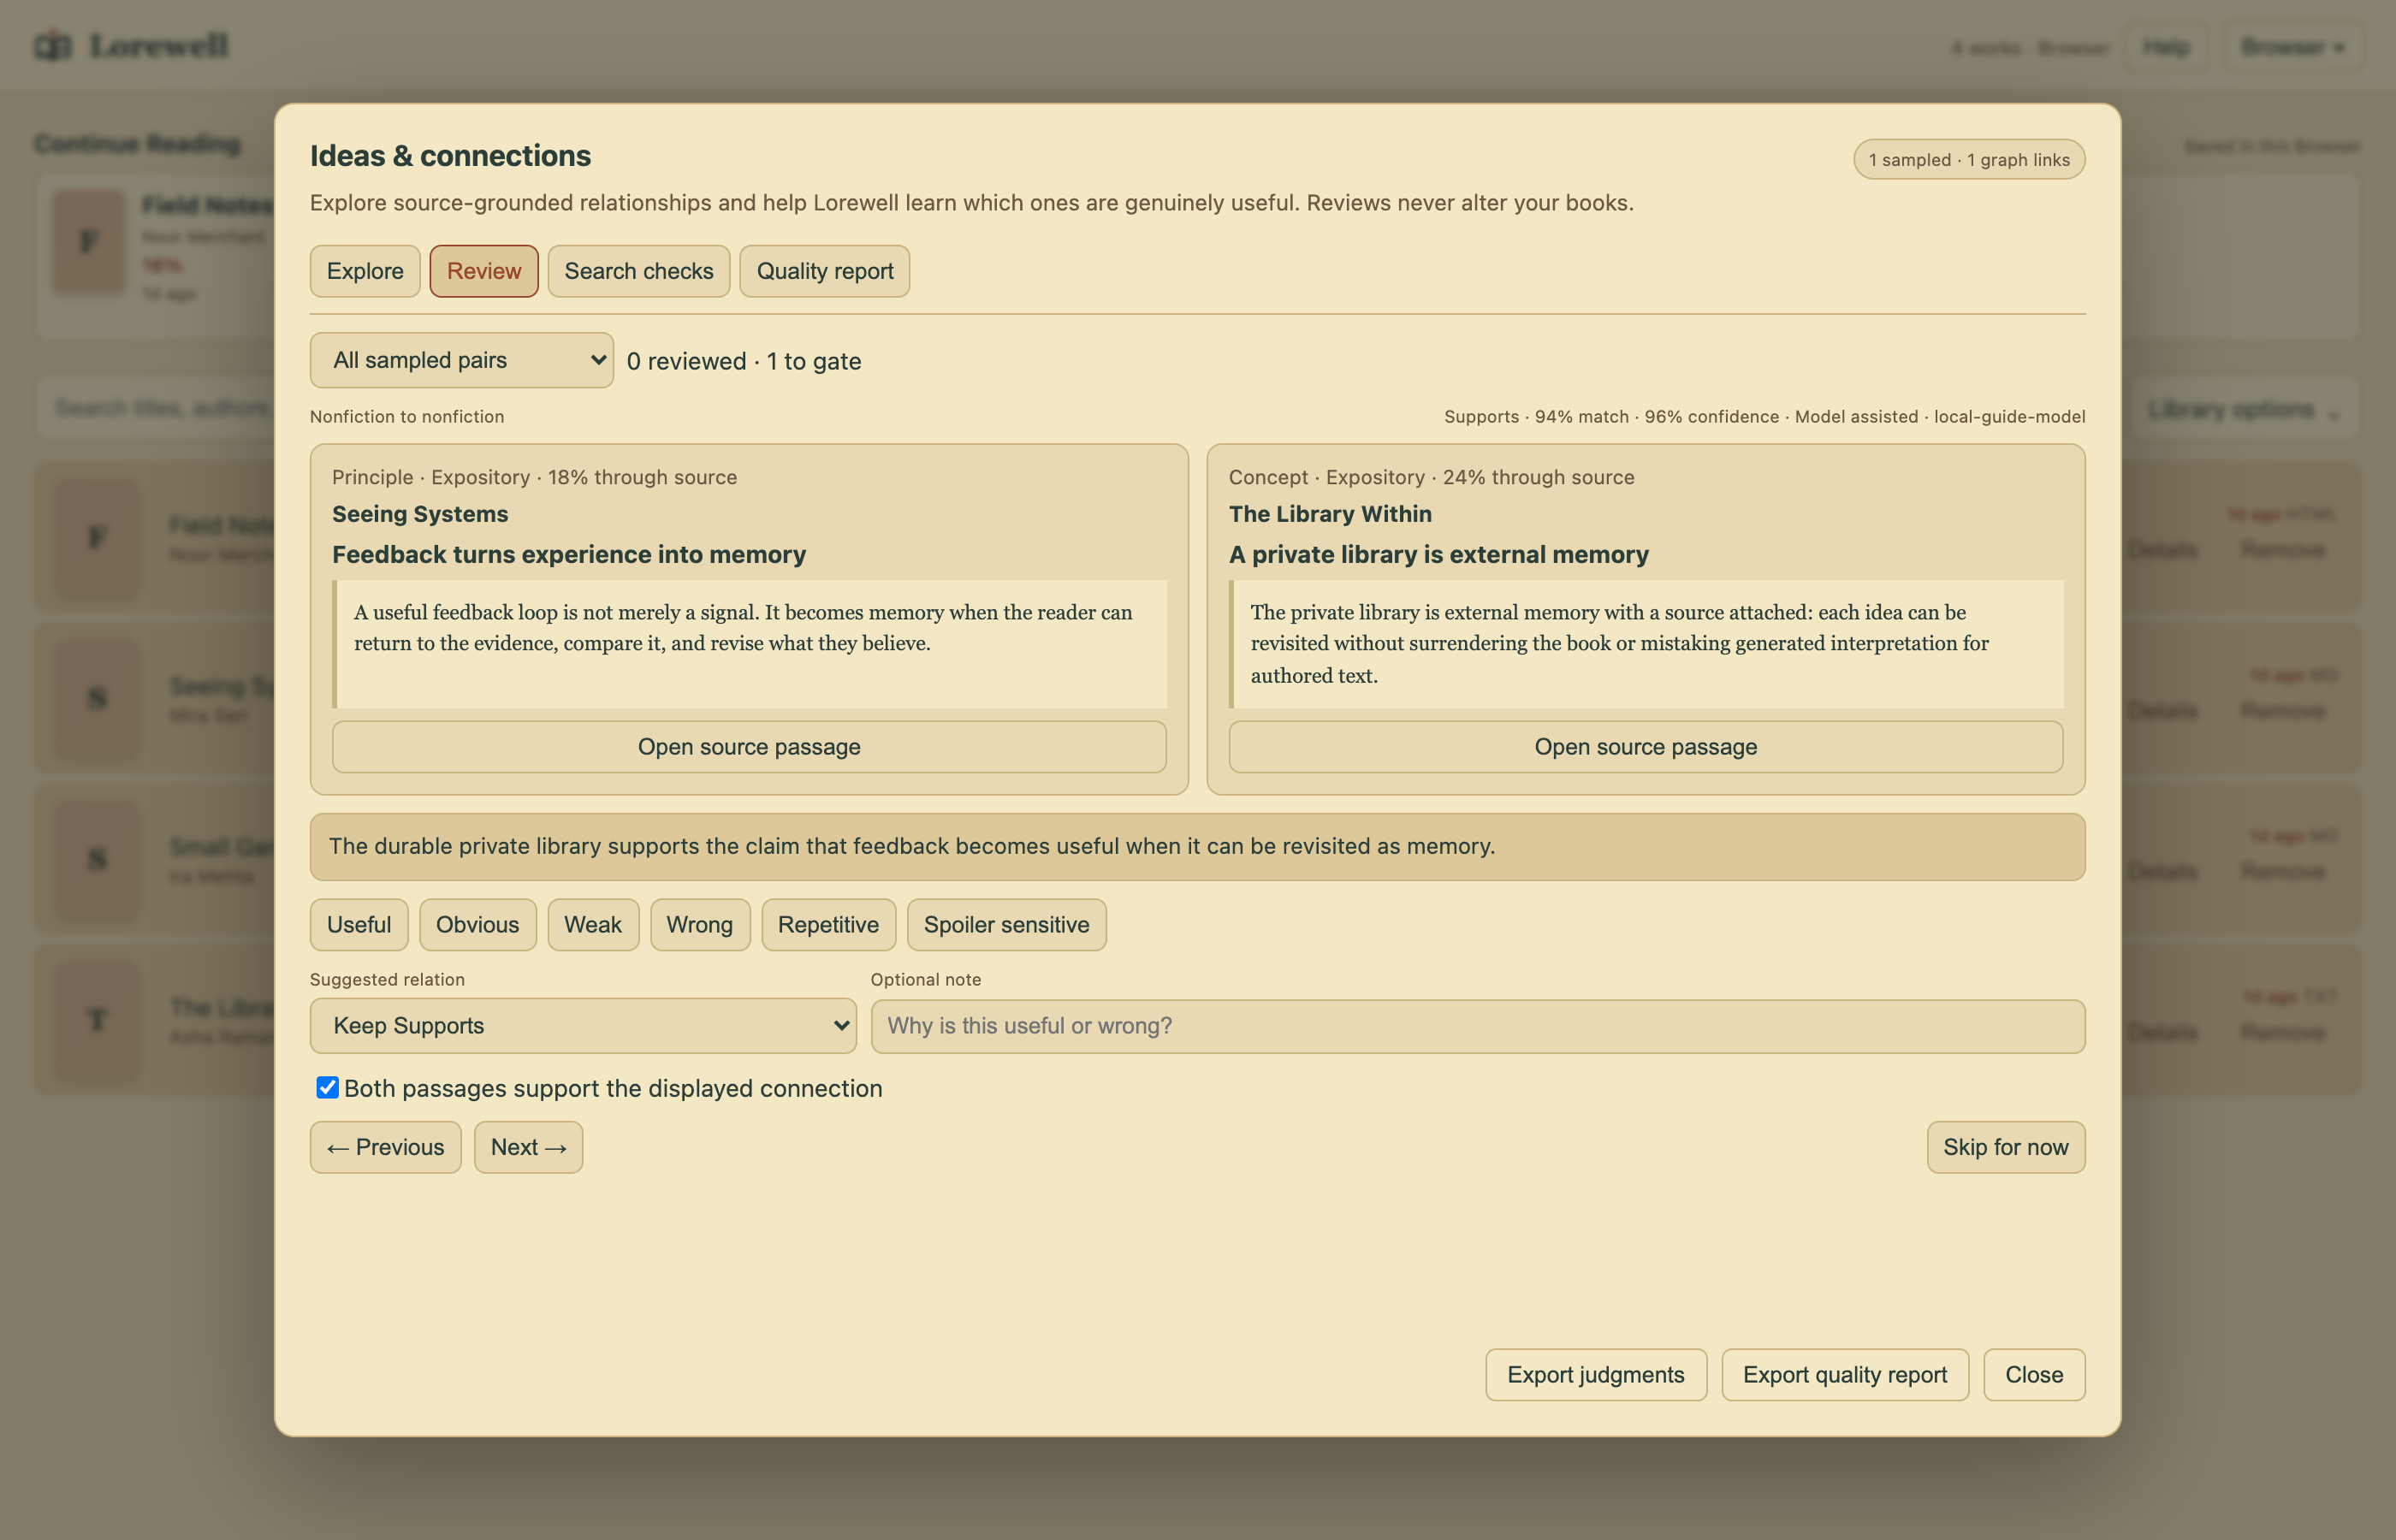Click the Export quality report button
The image size is (2396, 1540).
[1845, 1375]
